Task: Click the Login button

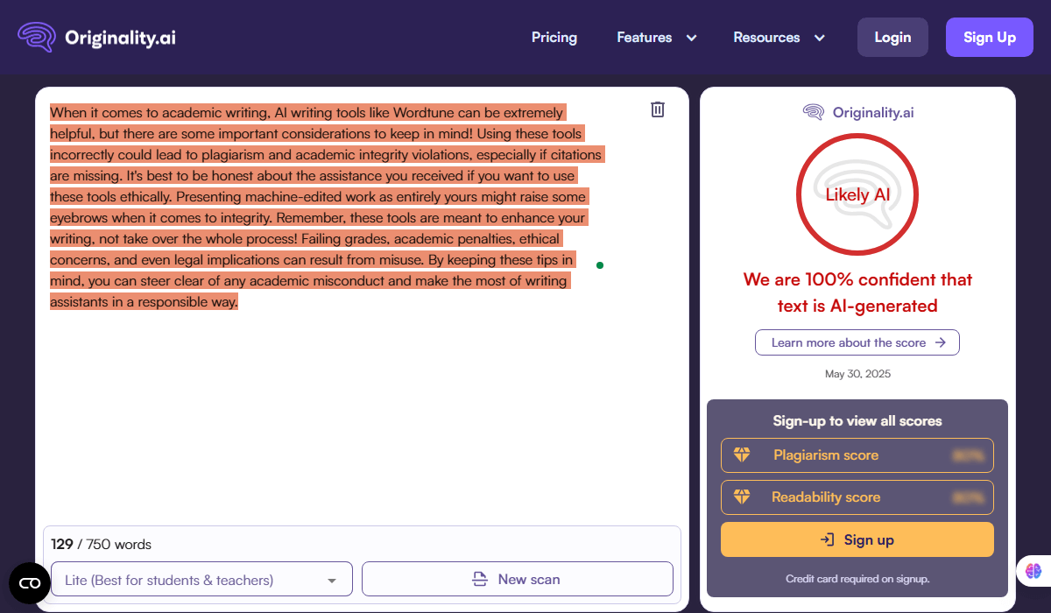Action: 892,38
